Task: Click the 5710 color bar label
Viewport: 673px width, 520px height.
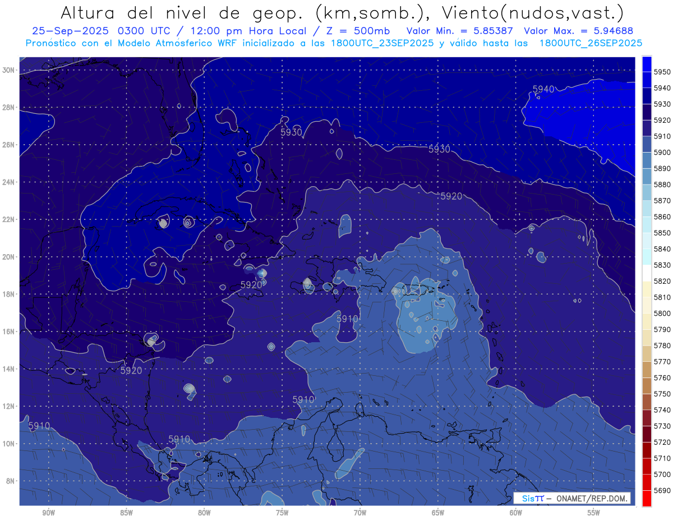Action: 662,459
